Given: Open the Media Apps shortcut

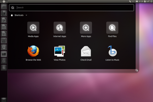Looking at the screenshot, I should pos(33,28).
